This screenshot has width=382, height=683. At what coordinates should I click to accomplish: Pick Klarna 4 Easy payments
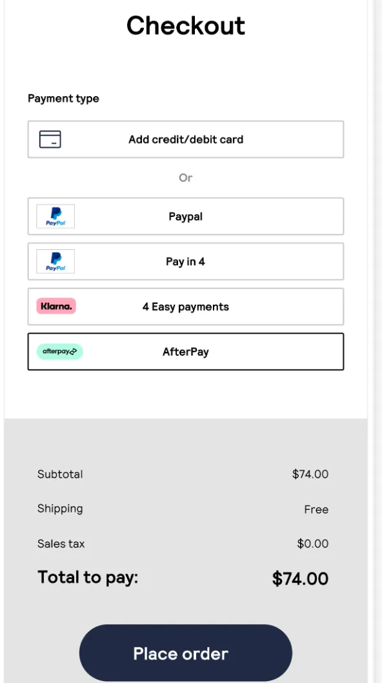186,307
